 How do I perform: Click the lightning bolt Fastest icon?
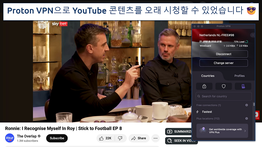[x=198, y=112]
